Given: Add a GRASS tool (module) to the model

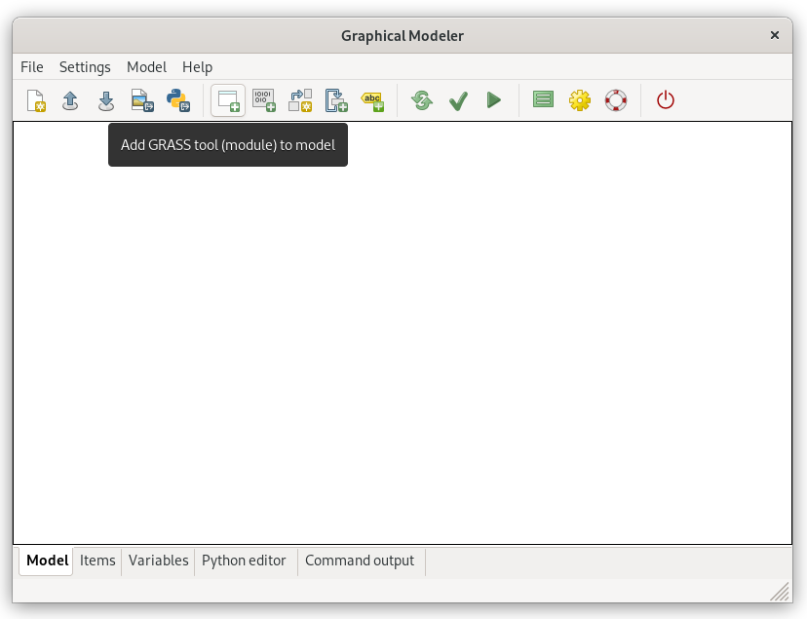Looking at the screenshot, I should [228, 100].
